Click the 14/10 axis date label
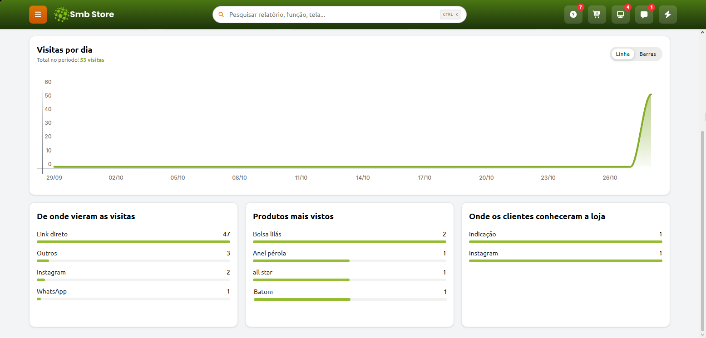 [x=363, y=178]
